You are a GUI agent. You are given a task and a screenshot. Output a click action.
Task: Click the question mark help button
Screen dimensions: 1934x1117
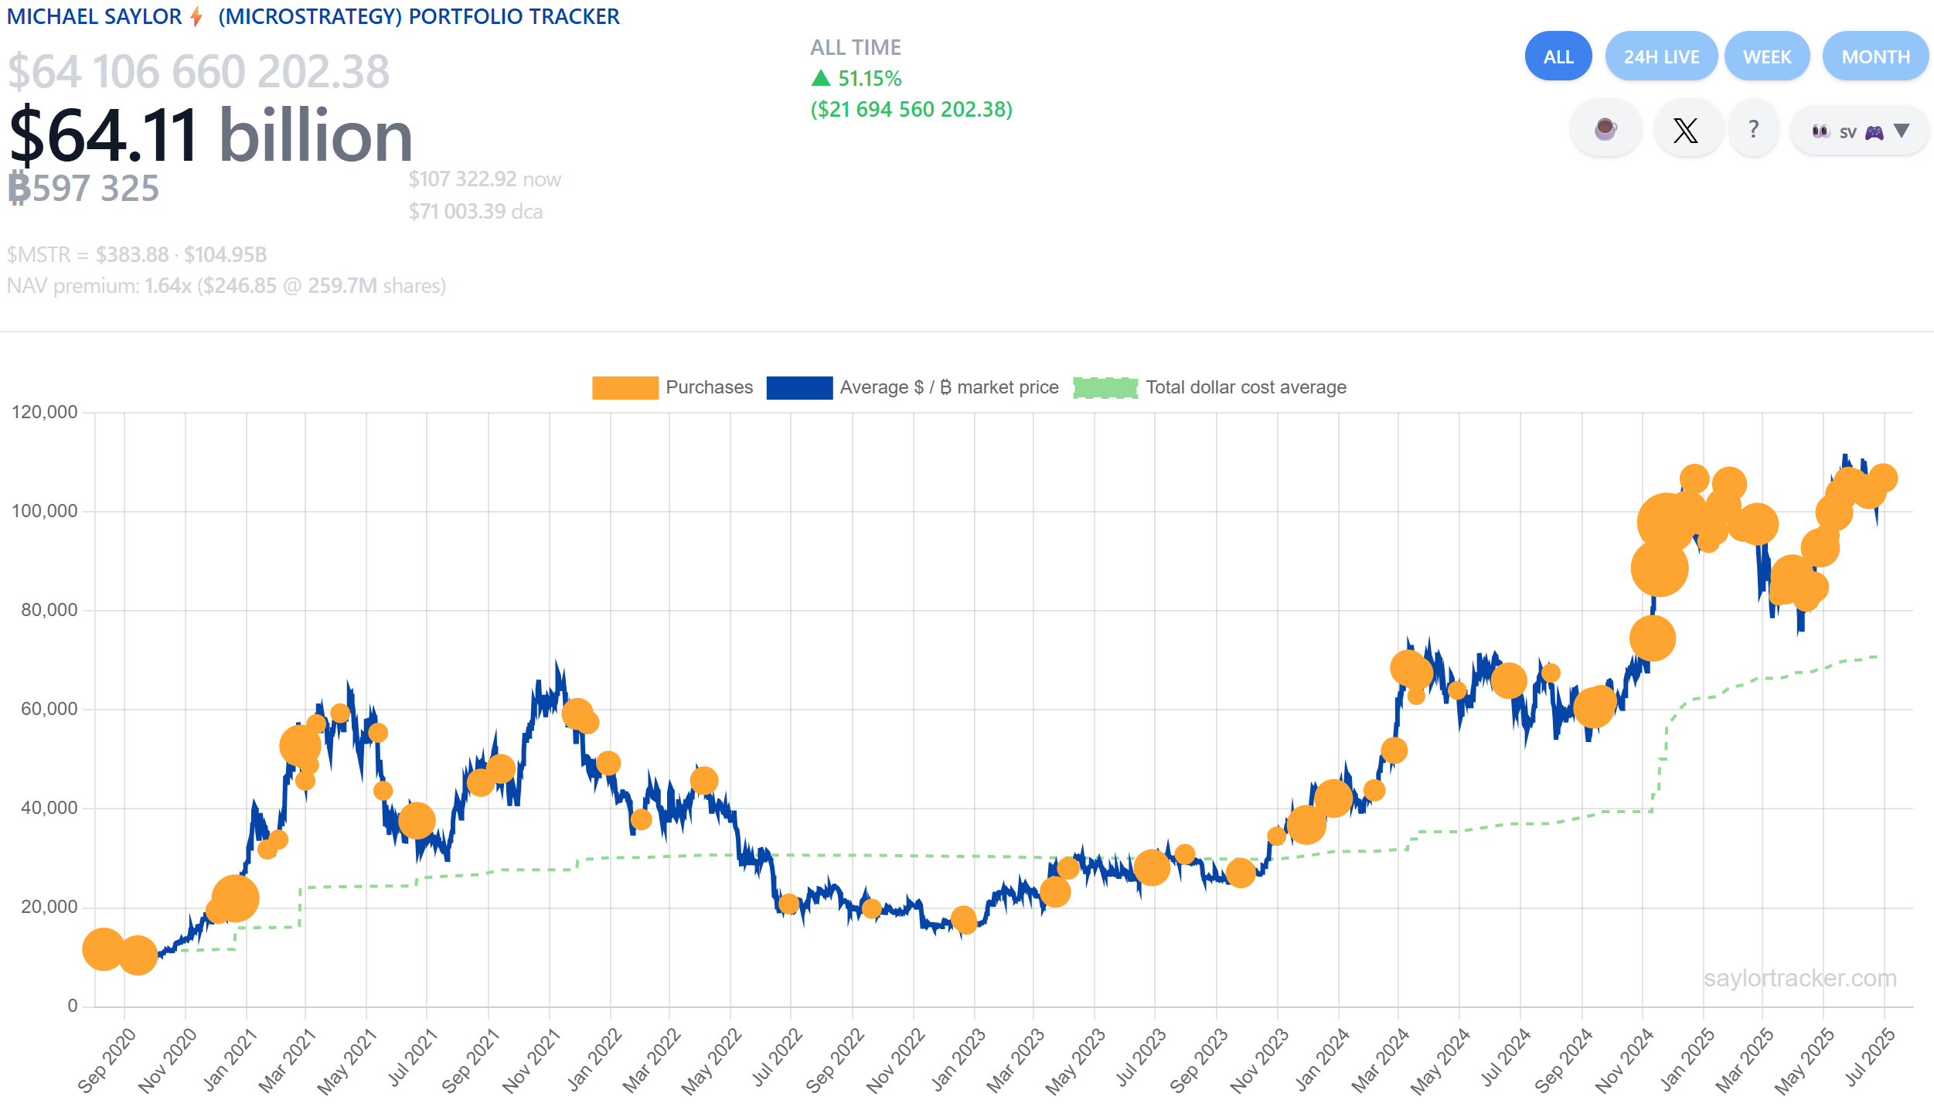tap(1754, 129)
